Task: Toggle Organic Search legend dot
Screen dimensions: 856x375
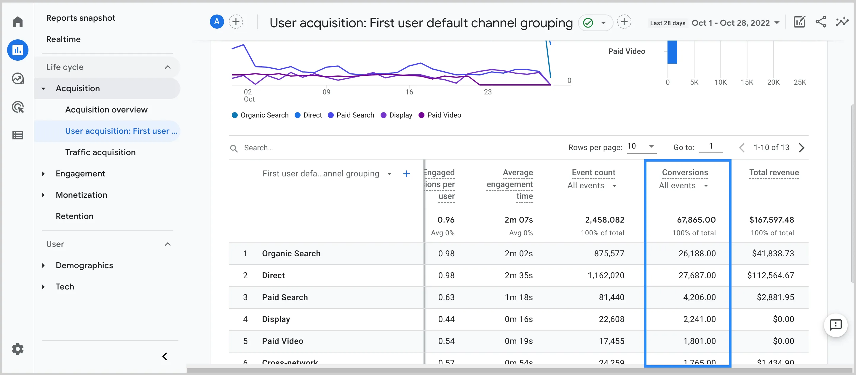Action: coord(235,115)
